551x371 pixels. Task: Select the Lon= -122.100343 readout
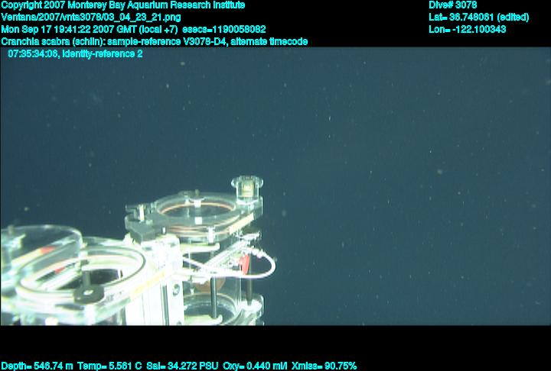(468, 29)
